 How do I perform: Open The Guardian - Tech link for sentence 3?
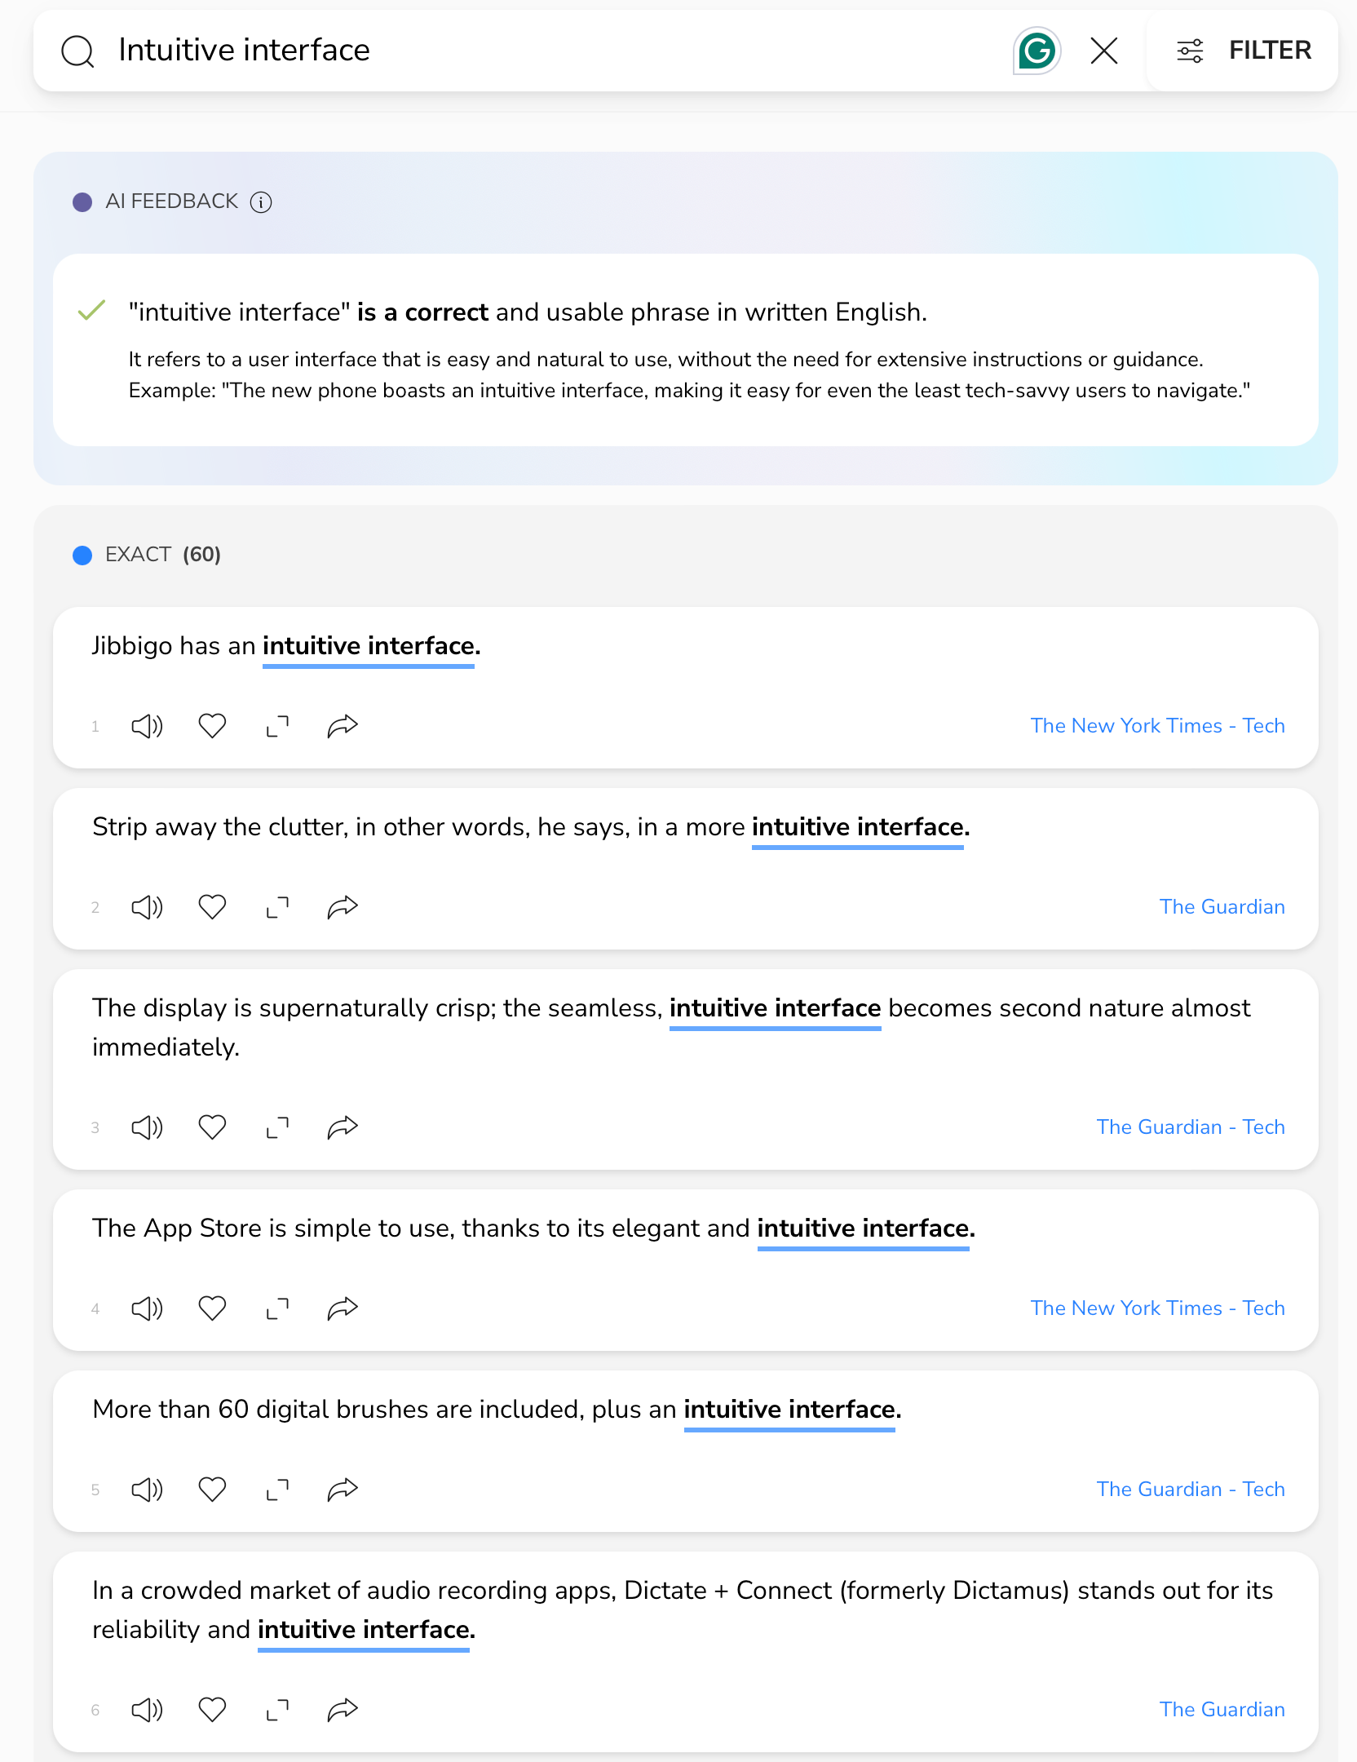point(1191,1127)
